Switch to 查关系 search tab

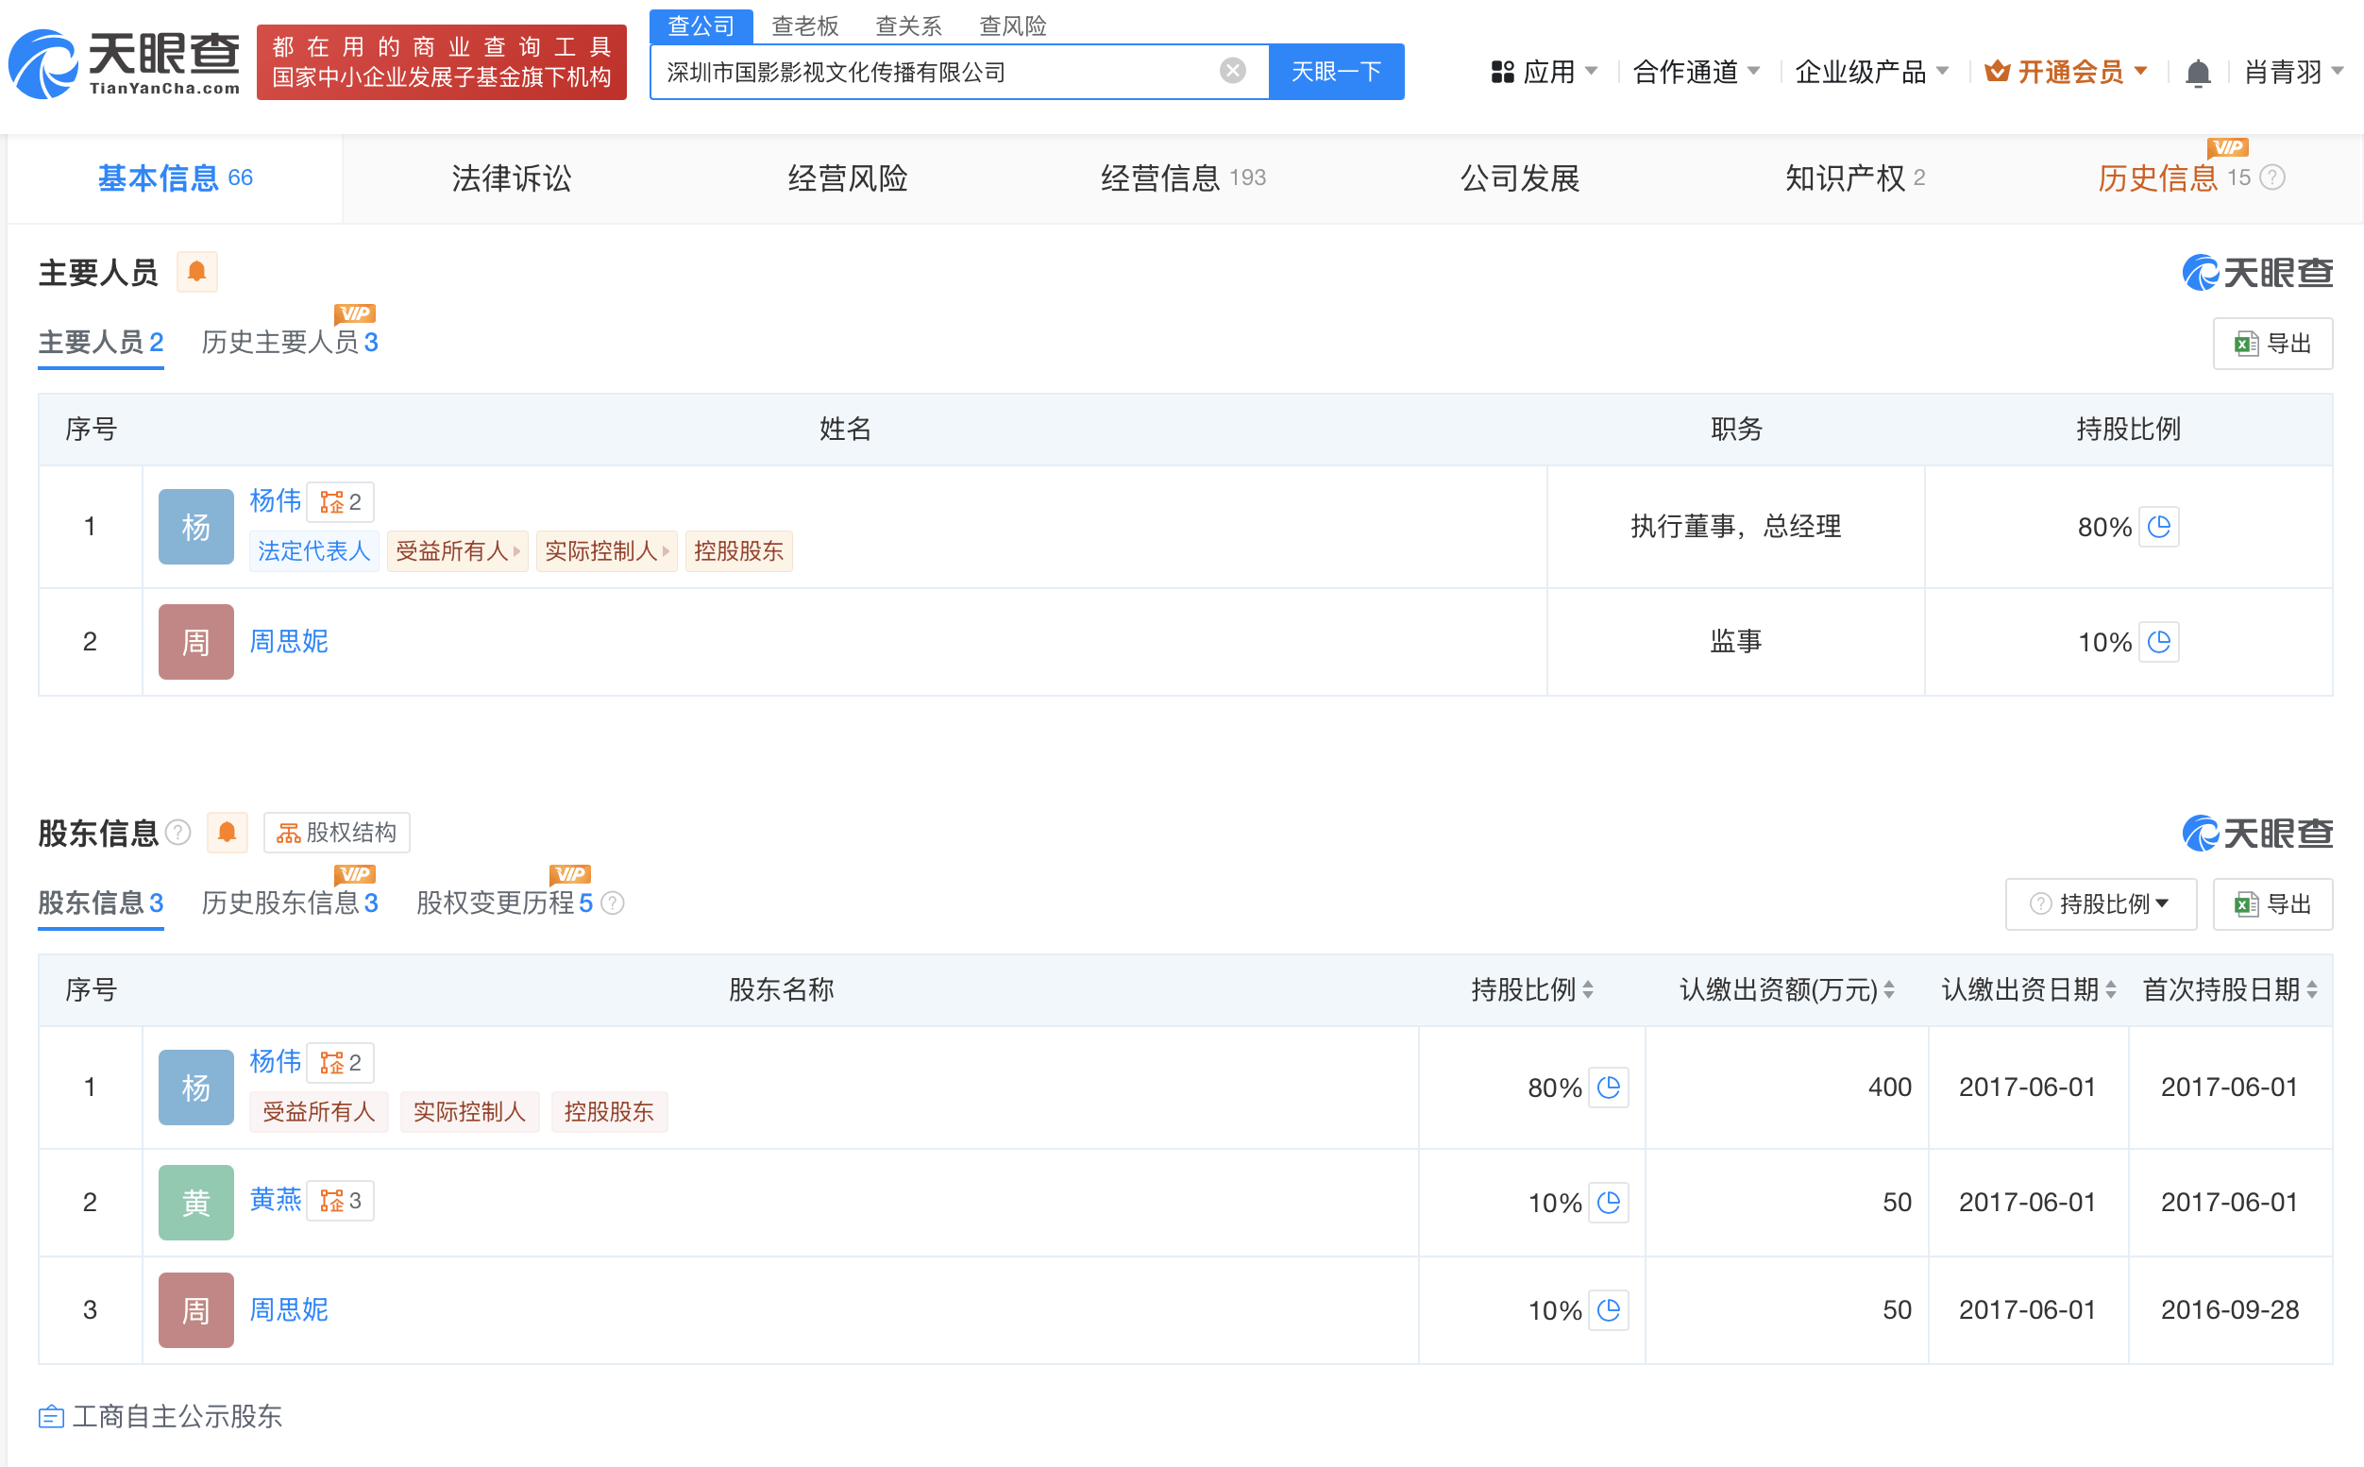coord(909,26)
